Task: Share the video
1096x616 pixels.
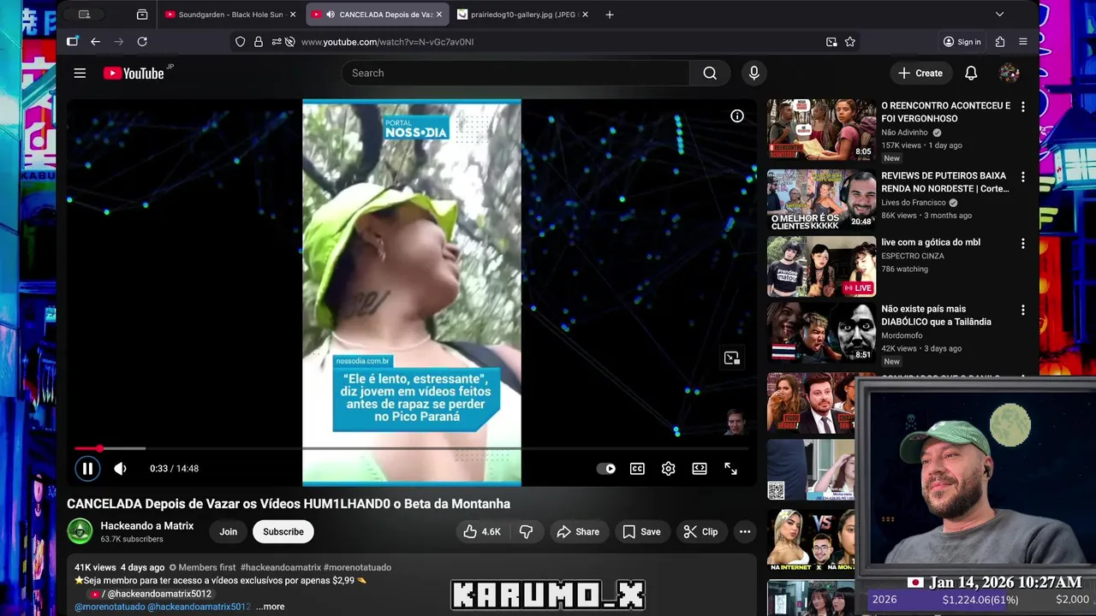Action: (x=578, y=531)
